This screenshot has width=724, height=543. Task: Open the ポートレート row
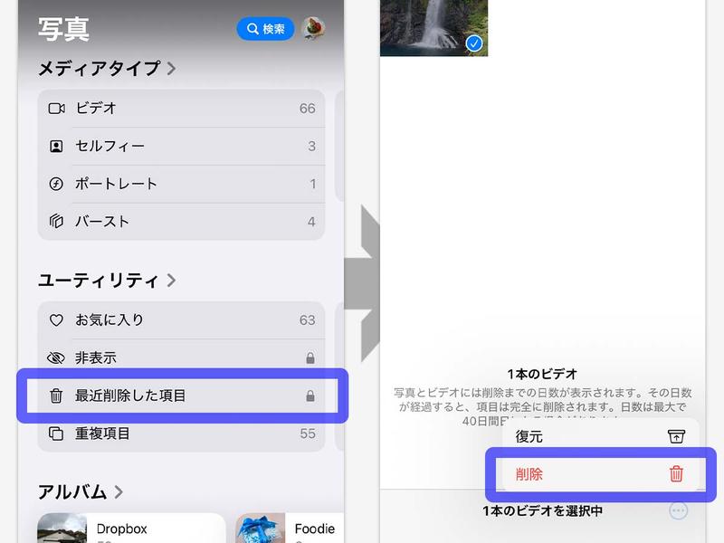[x=182, y=185]
